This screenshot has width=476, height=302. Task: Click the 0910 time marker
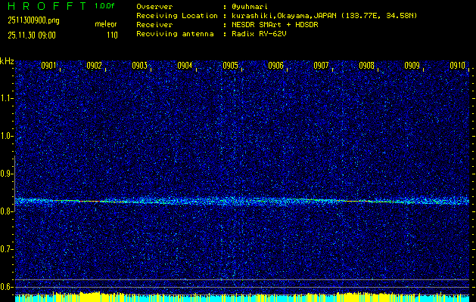click(458, 66)
